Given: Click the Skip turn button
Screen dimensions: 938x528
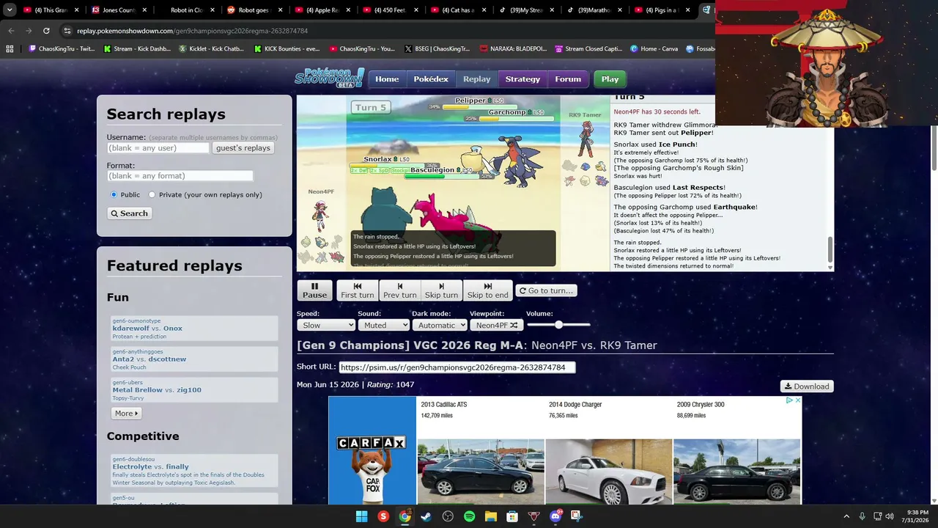Looking at the screenshot, I should [441, 290].
